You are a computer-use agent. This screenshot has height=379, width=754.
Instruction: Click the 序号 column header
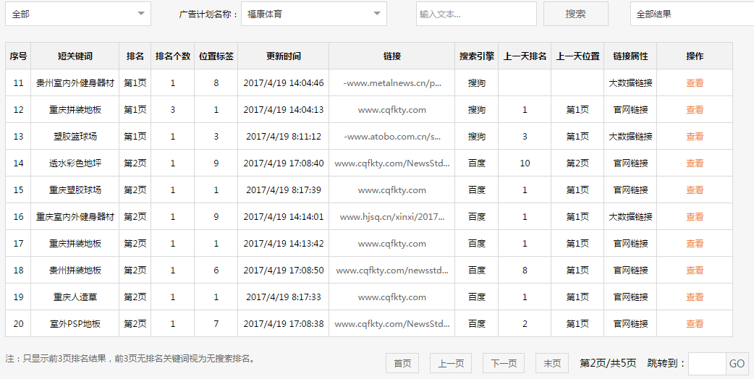coord(18,56)
